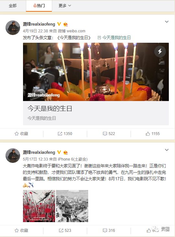Click the repost icon showing 523
This screenshot has width=175, height=237.
(61, 230)
